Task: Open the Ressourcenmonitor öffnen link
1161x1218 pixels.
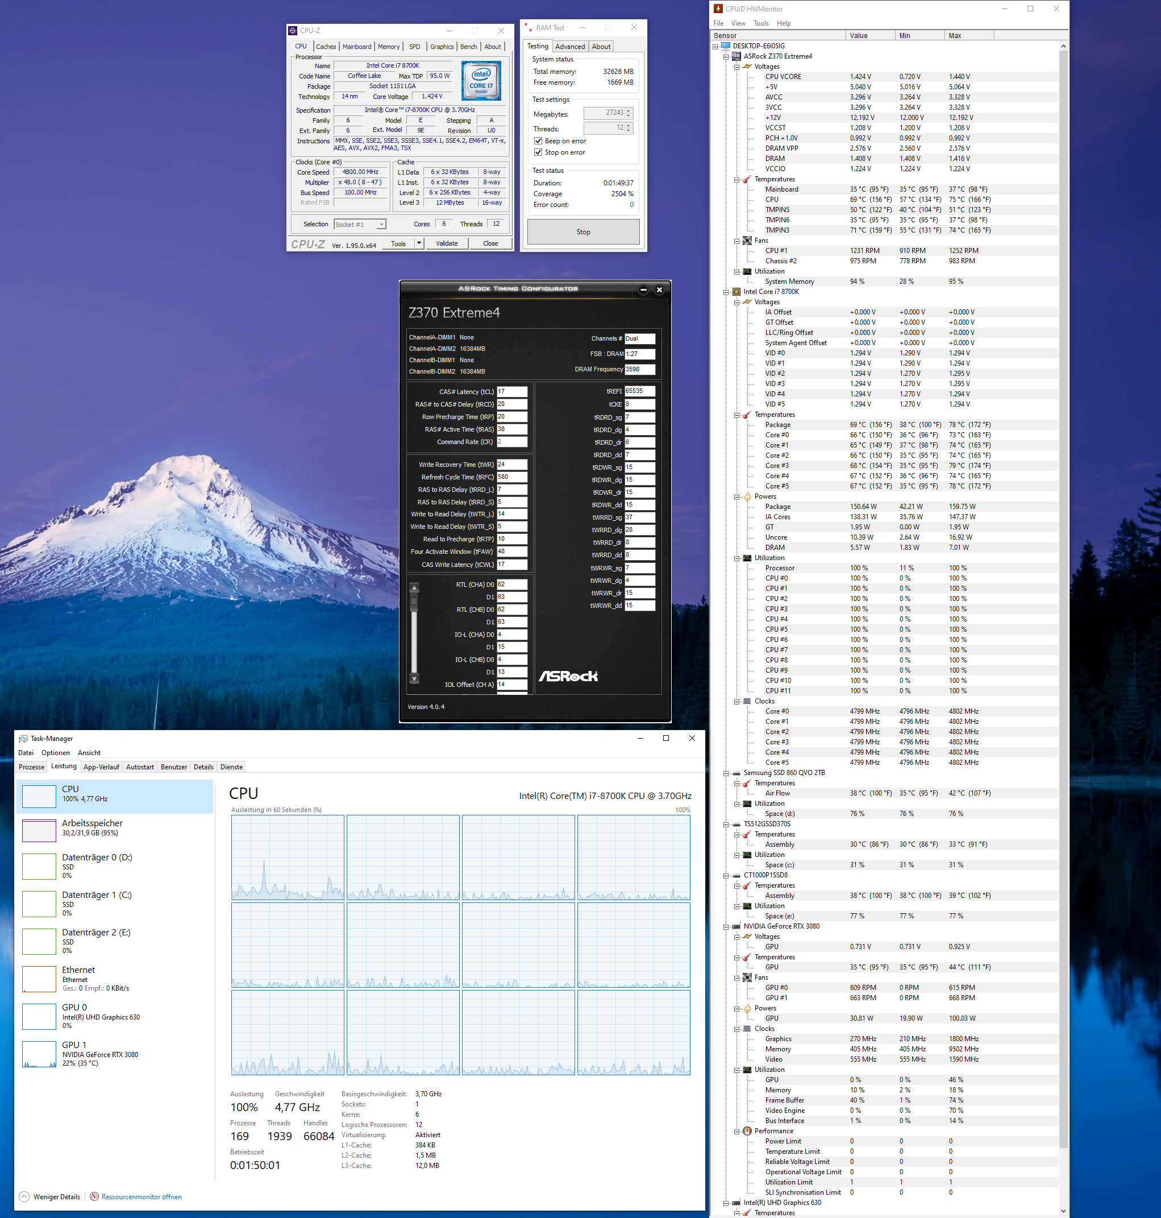Action: point(142,1196)
